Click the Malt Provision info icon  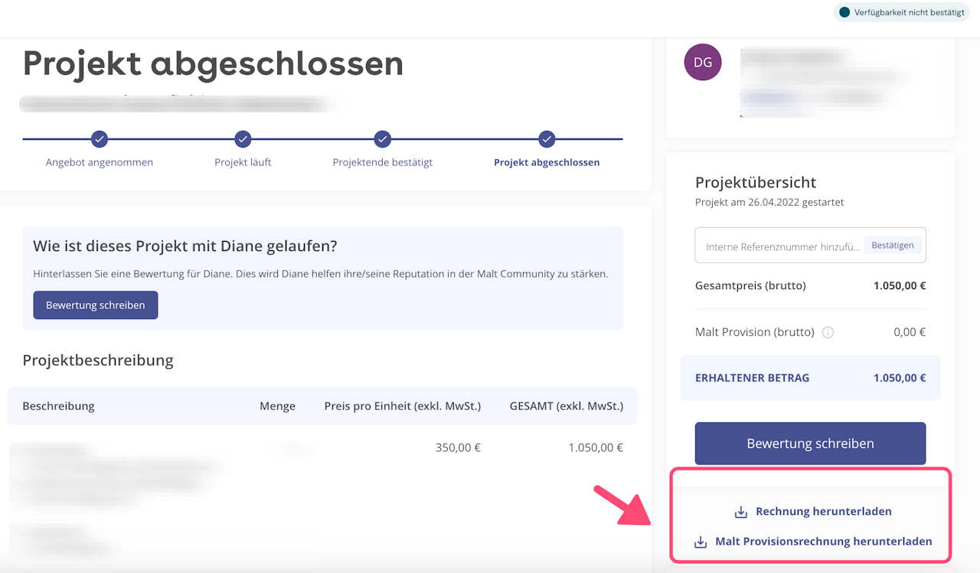point(828,333)
